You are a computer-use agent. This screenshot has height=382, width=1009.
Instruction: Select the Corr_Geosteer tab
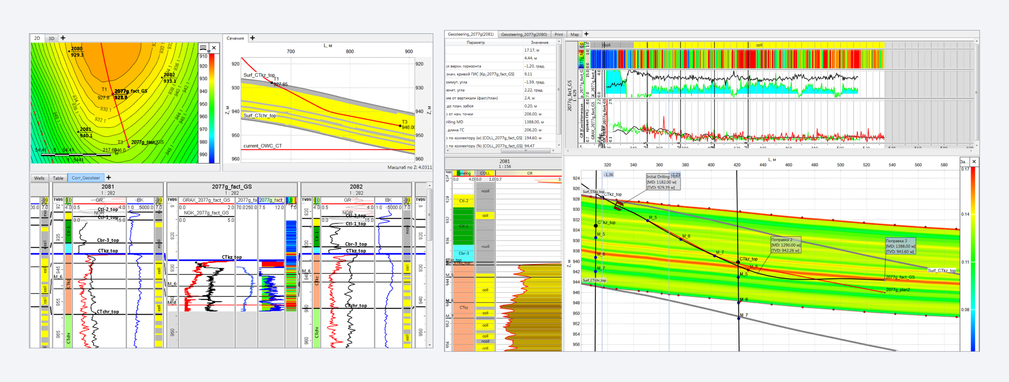click(x=86, y=178)
